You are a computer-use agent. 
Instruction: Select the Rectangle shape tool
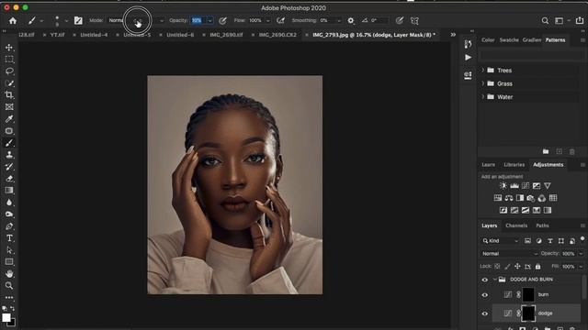(9, 262)
